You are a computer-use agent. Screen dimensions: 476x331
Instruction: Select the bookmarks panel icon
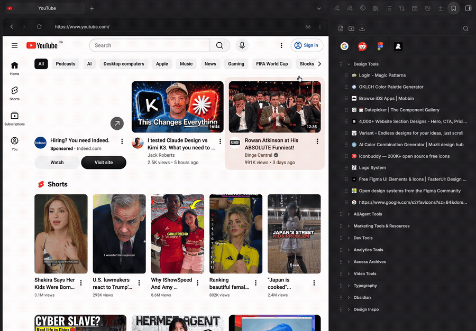pos(454,8)
